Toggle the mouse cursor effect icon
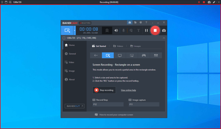Screen dimensions: 221x129 pyautogui.click(x=131, y=30)
